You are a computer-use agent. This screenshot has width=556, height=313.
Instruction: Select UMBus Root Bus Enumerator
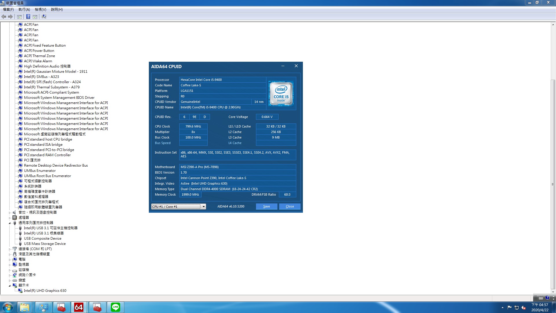point(47,176)
